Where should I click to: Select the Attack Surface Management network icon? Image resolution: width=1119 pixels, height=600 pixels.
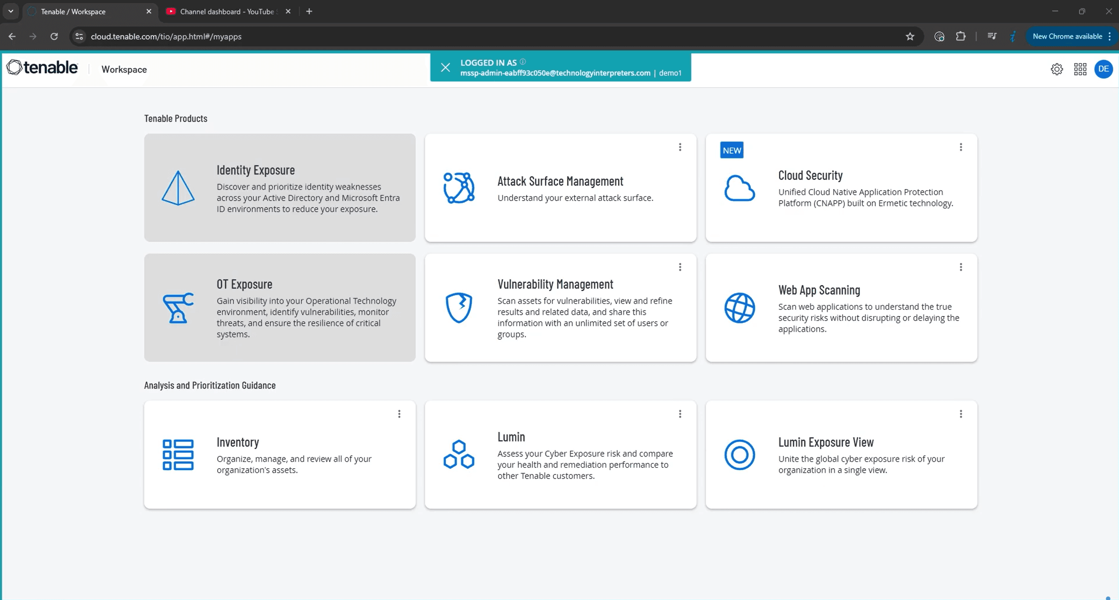click(x=458, y=187)
